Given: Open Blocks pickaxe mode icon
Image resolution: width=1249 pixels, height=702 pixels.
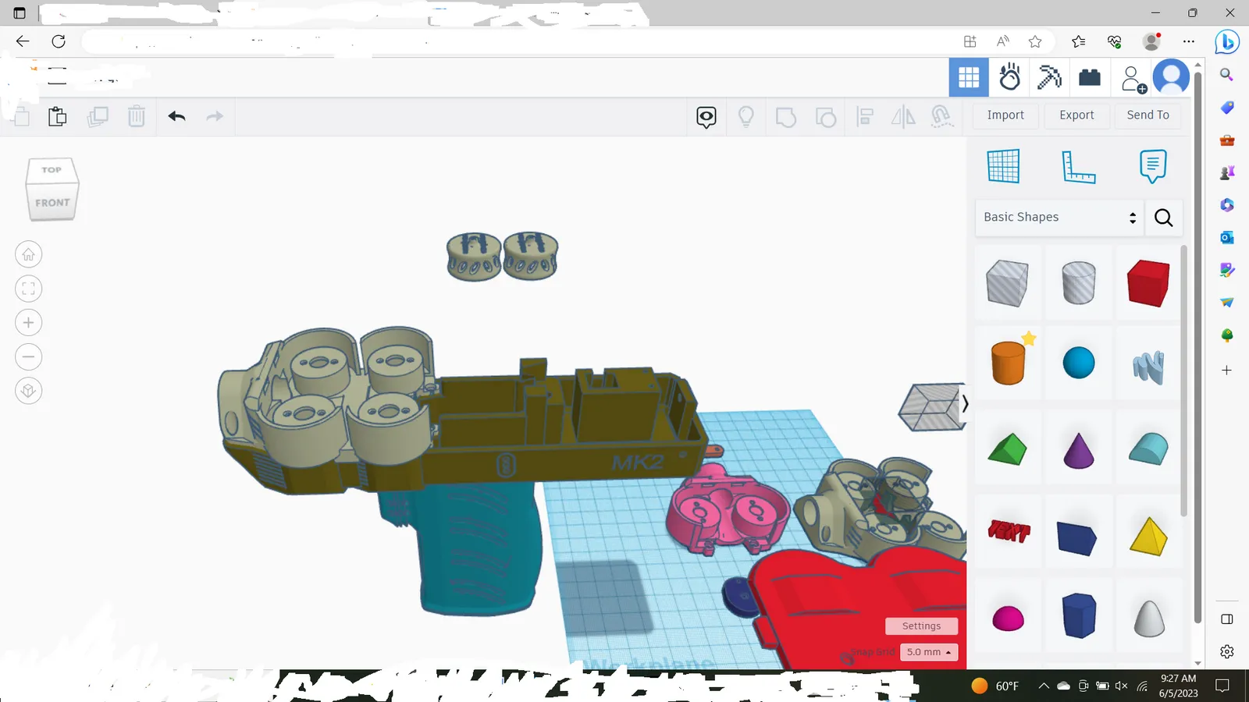Looking at the screenshot, I should click(x=1049, y=77).
